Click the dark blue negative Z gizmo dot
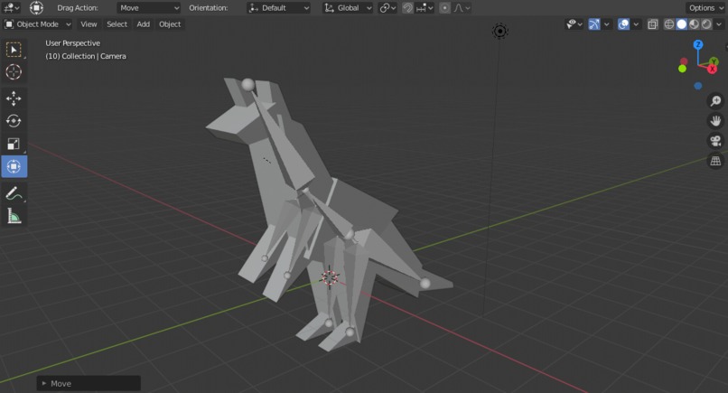This screenshot has width=728, height=393. pyautogui.click(x=698, y=86)
